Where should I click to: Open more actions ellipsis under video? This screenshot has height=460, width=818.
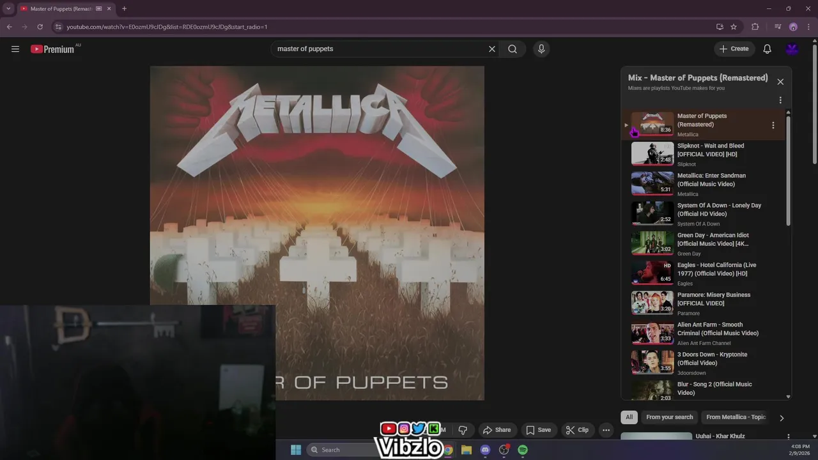pos(606,430)
